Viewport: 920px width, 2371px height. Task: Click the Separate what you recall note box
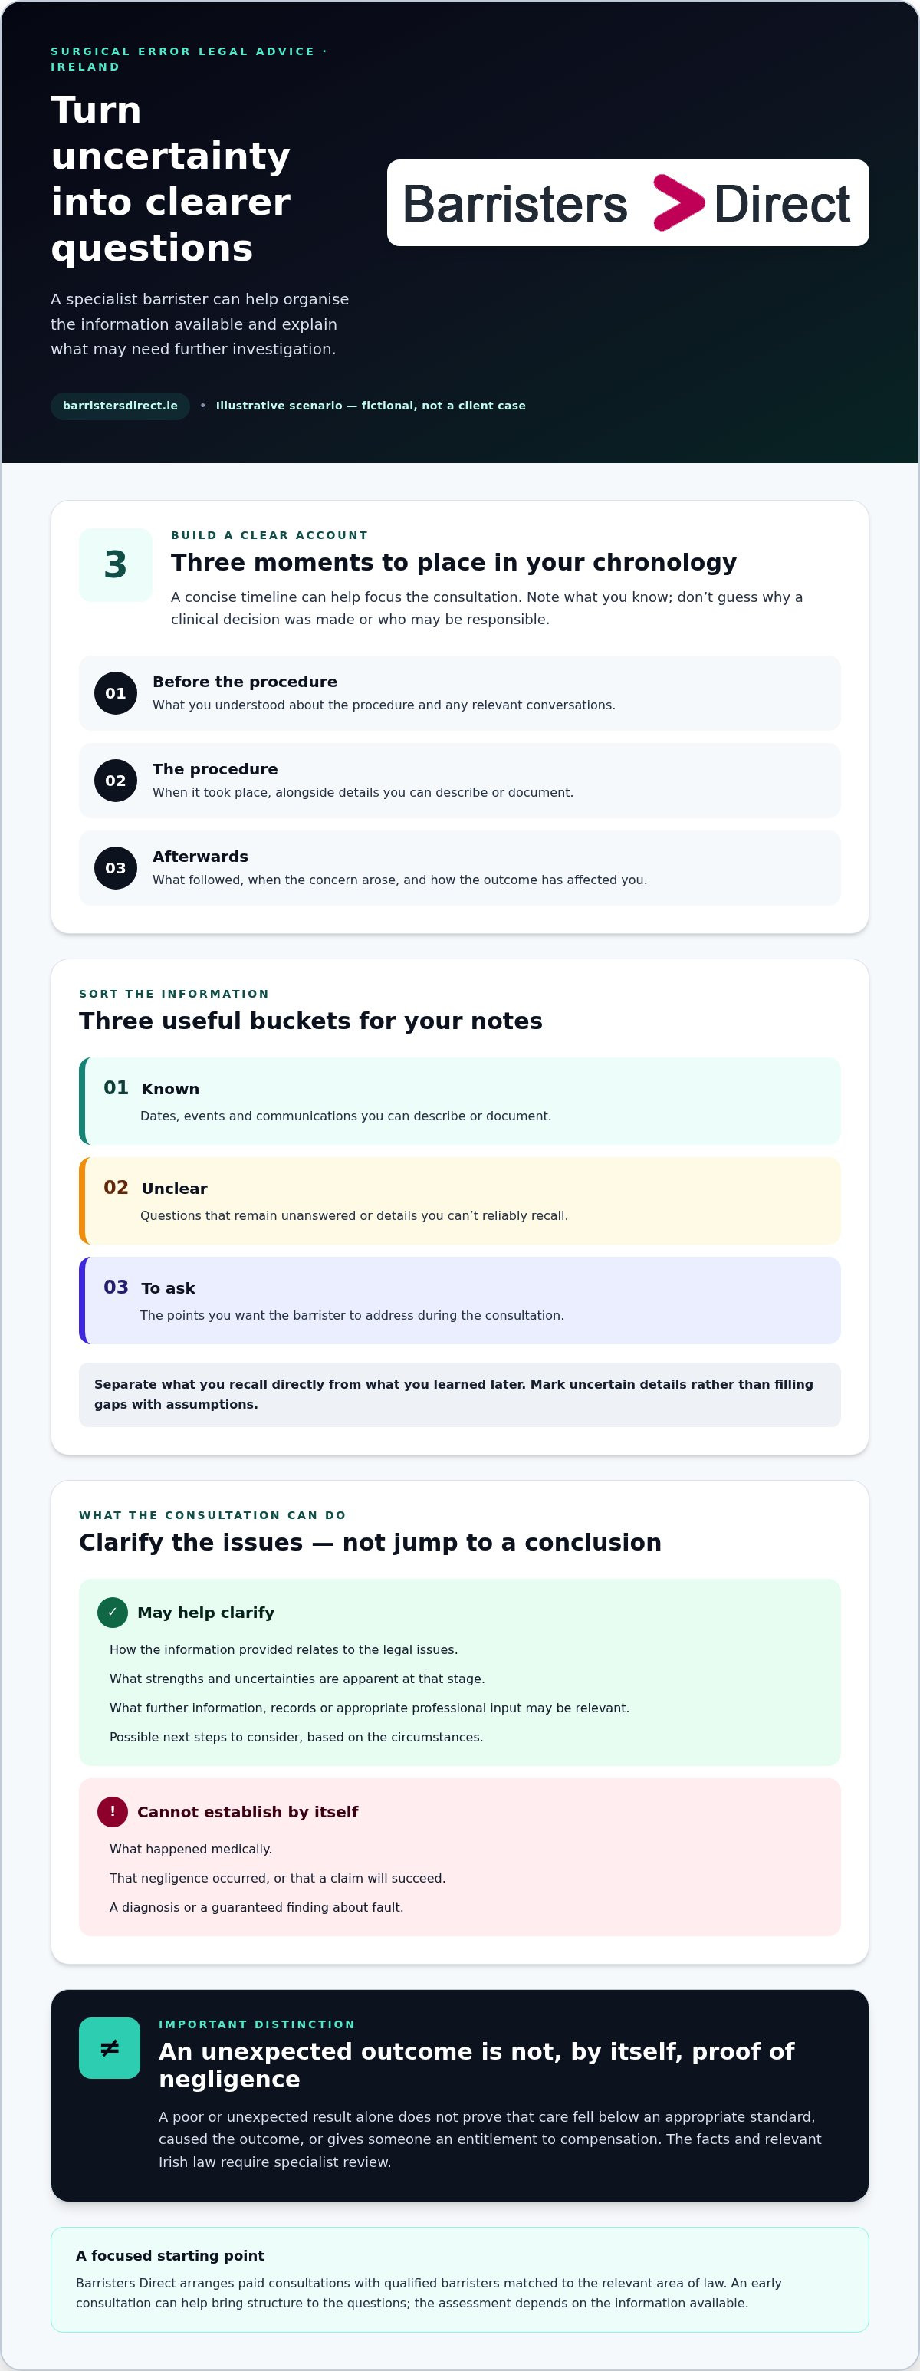460,1394
